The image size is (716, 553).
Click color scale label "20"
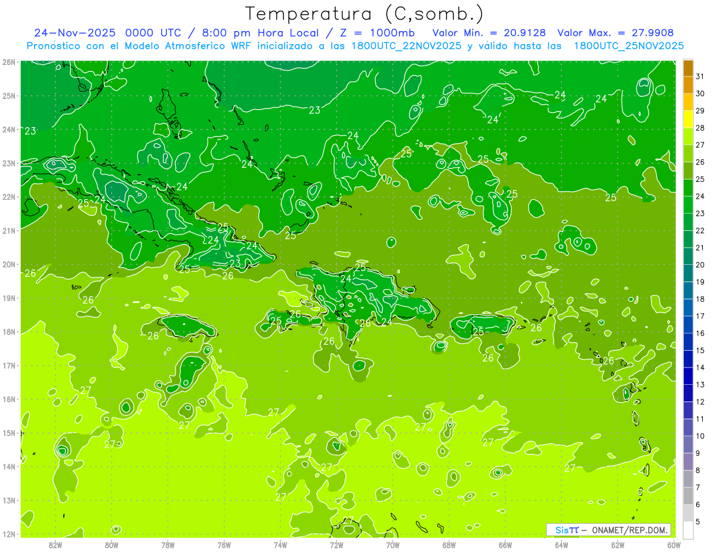(x=700, y=265)
